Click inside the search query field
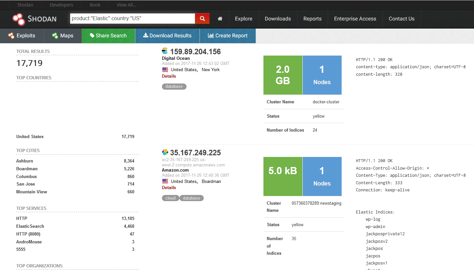 click(x=132, y=19)
